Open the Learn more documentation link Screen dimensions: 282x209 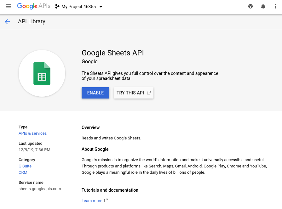pyautogui.click(x=92, y=201)
